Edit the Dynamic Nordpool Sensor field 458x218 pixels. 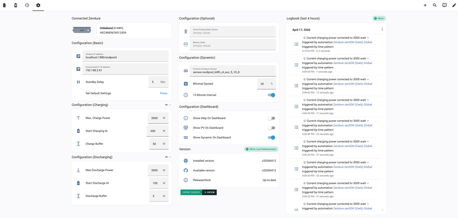(233, 70)
